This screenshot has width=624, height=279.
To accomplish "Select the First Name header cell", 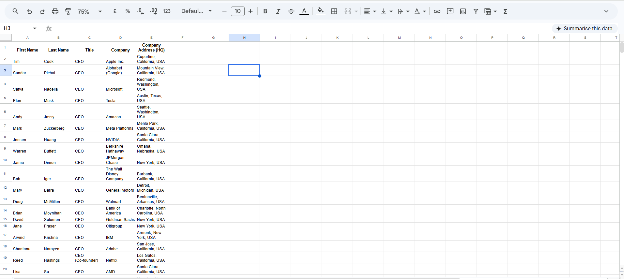I will click(27, 47).
